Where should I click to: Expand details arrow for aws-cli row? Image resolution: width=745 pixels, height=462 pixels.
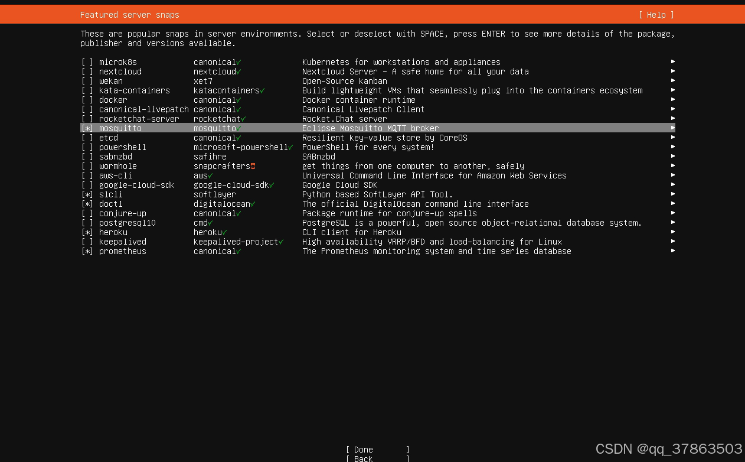(x=673, y=175)
